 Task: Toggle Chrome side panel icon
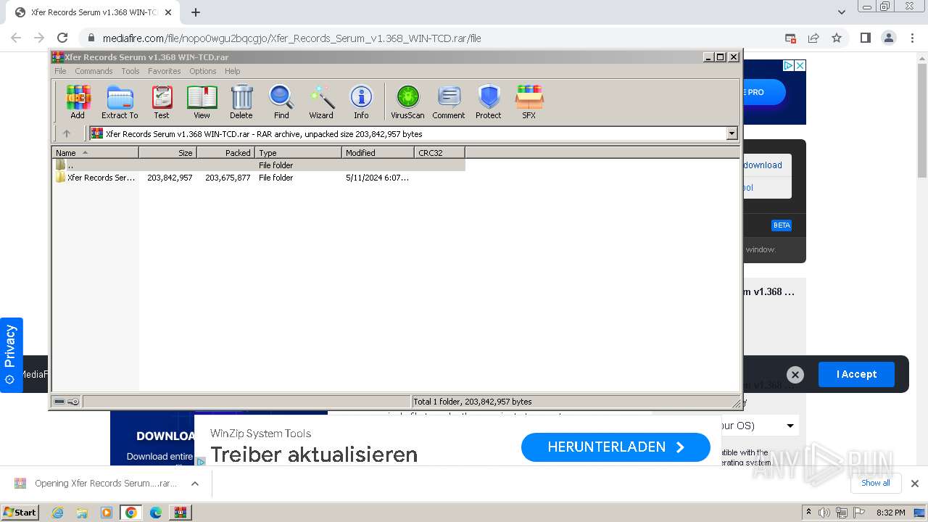click(865, 38)
